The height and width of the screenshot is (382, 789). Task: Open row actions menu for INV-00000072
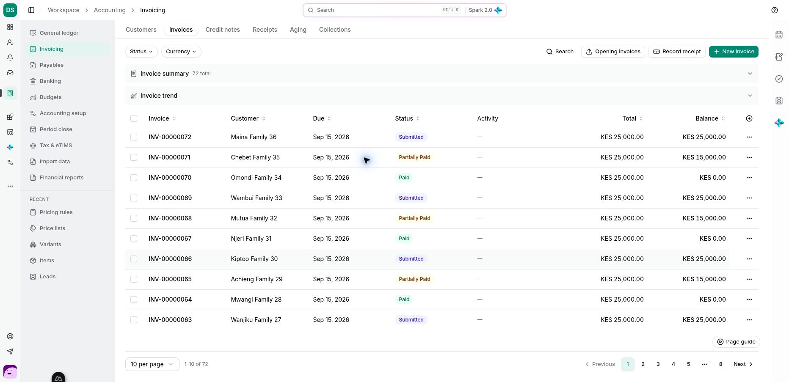click(749, 137)
